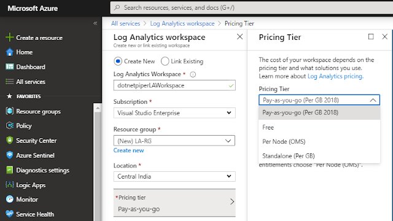Open the Create a resource link

[x=39, y=37]
